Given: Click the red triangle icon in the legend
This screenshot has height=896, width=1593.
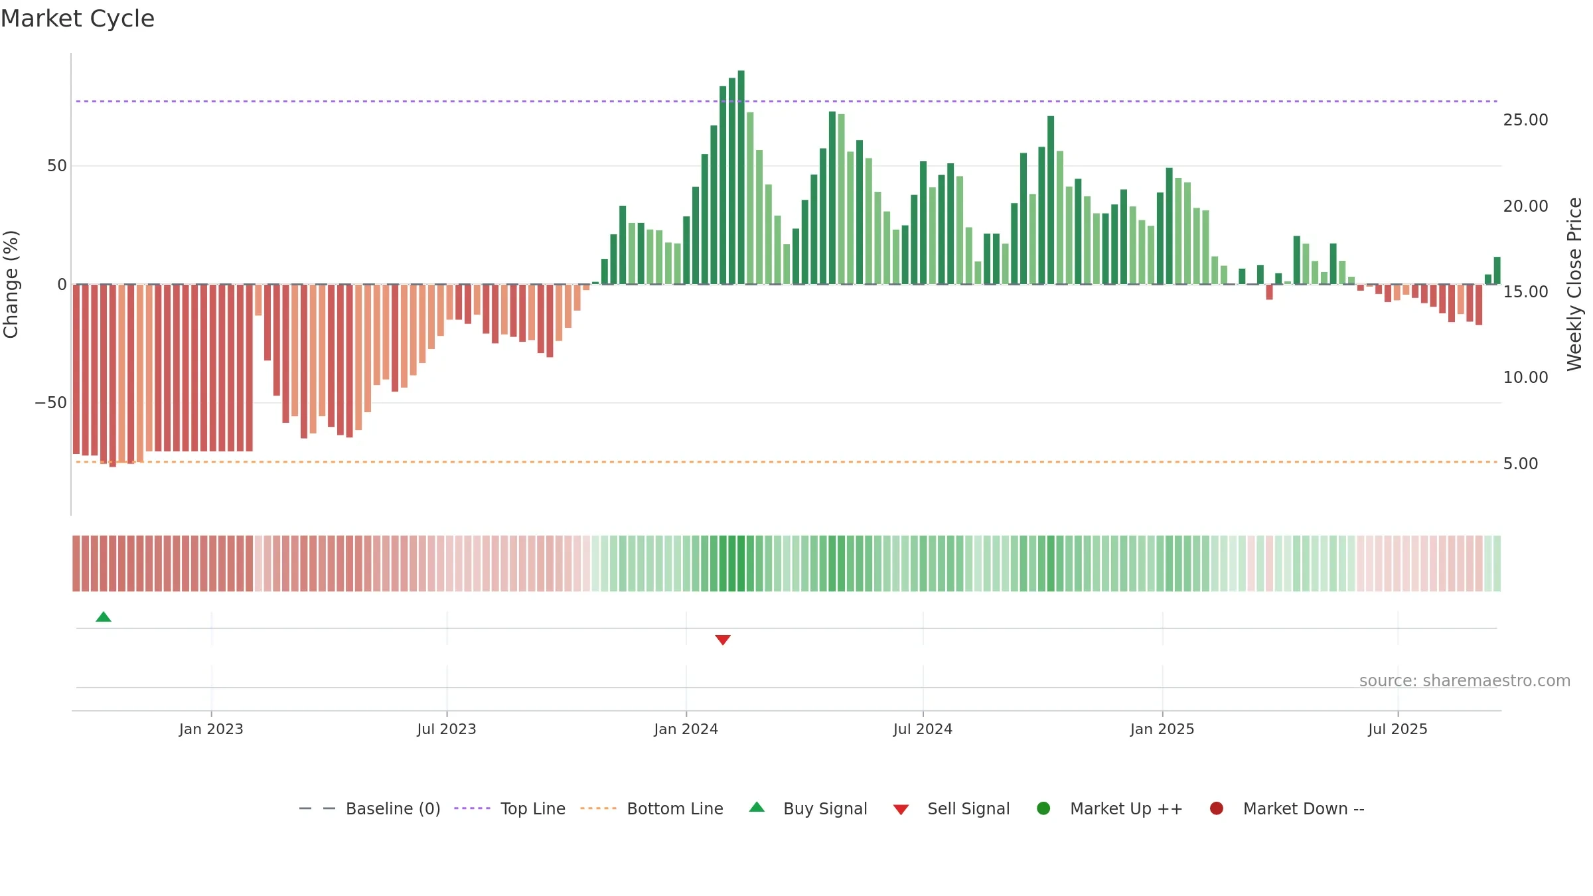Looking at the screenshot, I should pos(901,810).
